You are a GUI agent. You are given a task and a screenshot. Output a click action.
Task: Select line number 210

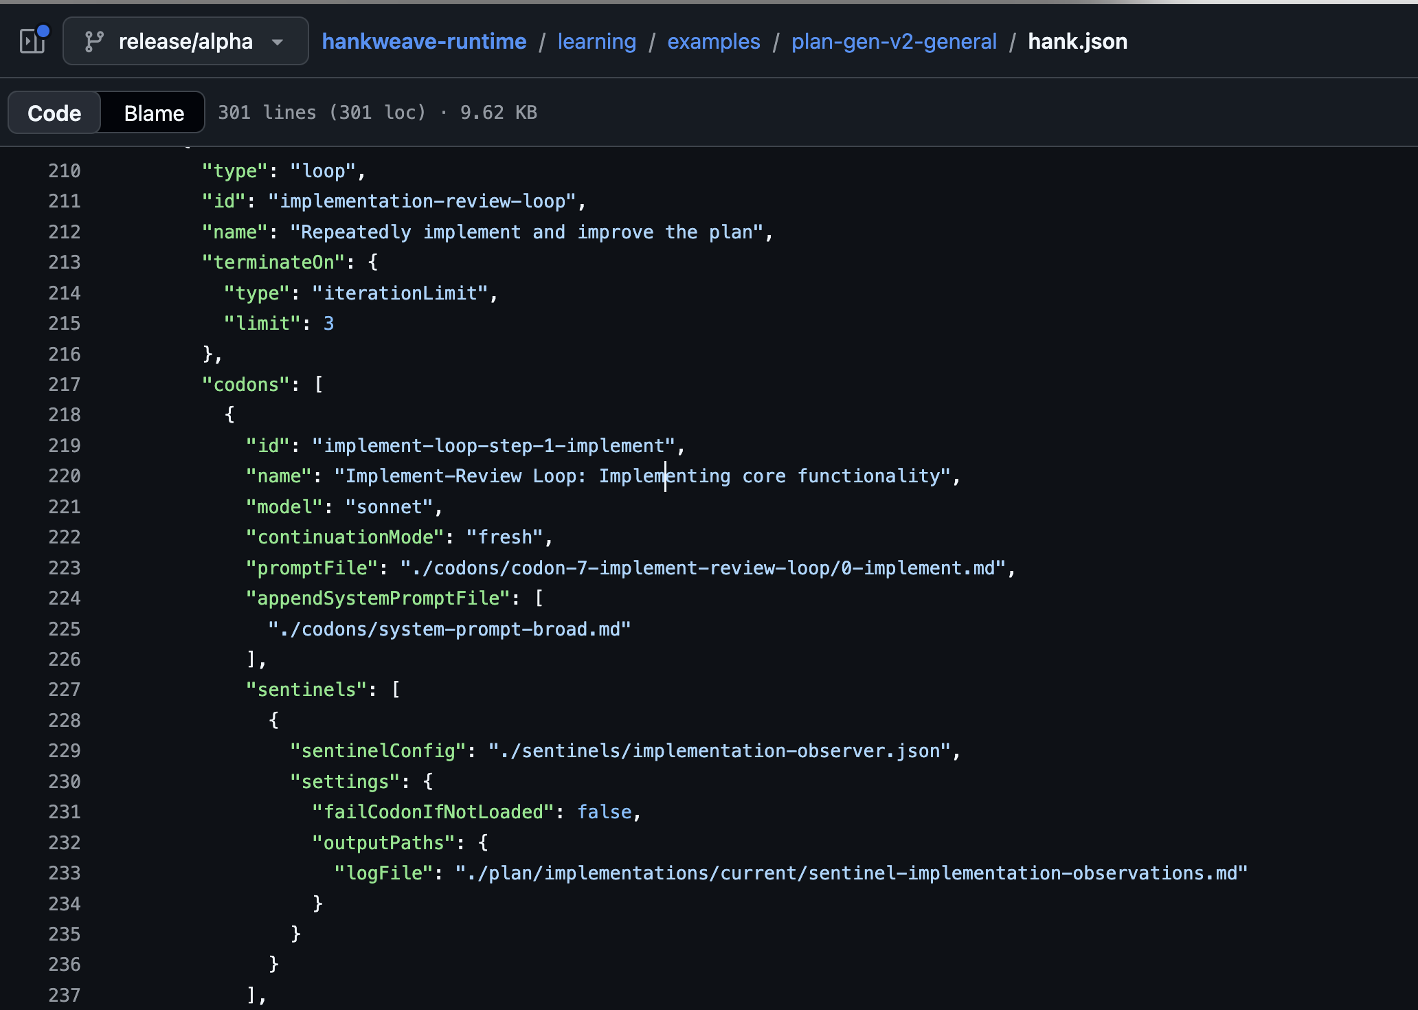65,171
